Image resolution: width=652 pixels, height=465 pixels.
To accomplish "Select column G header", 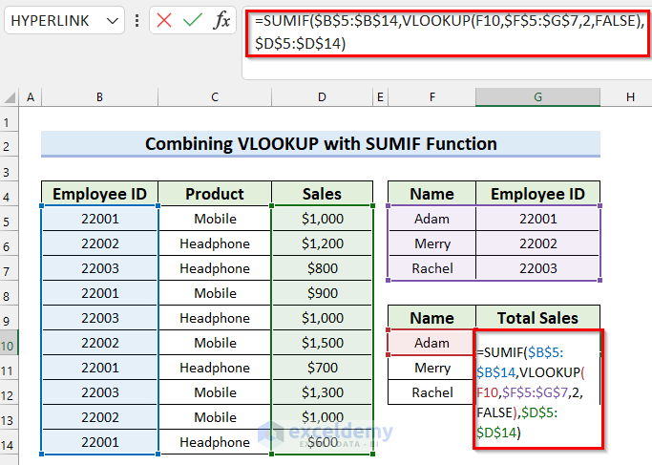I will 537,97.
